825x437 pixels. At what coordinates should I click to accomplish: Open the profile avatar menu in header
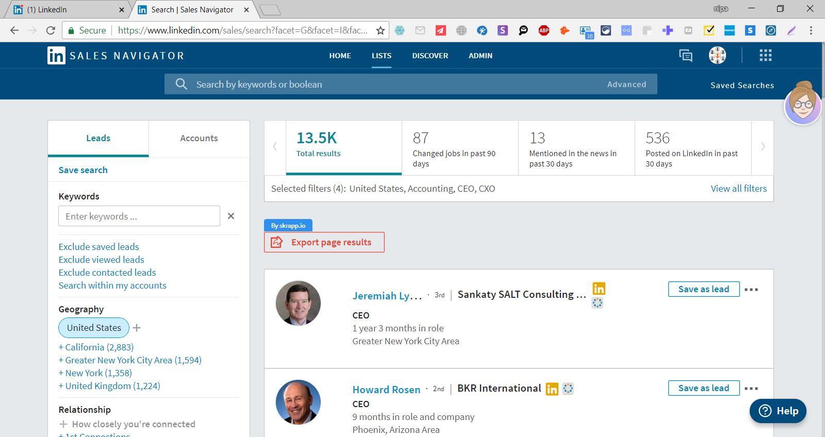coord(717,55)
